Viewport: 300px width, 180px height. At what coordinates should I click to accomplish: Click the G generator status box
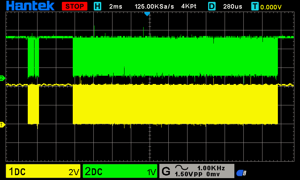[x=196, y=171]
